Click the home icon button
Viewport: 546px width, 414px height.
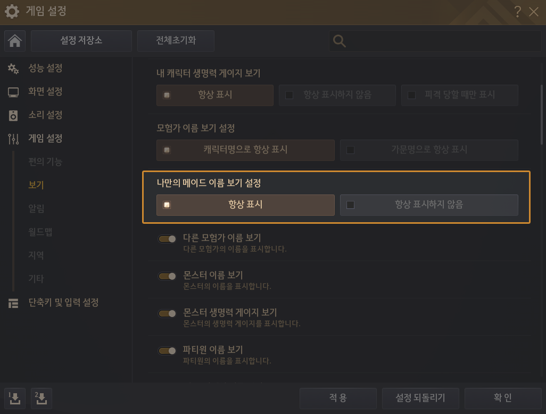click(x=15, y=41)
